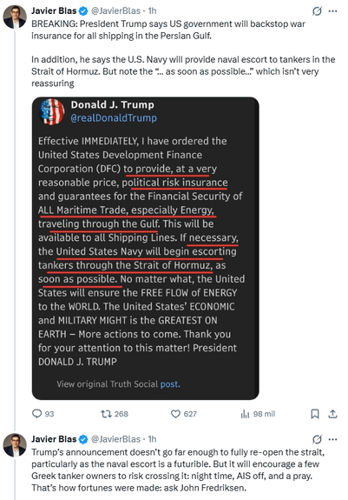The image size is (348, 500).
Task: Open @JavierBlas handle on first tweet
Action: point(115,10)
